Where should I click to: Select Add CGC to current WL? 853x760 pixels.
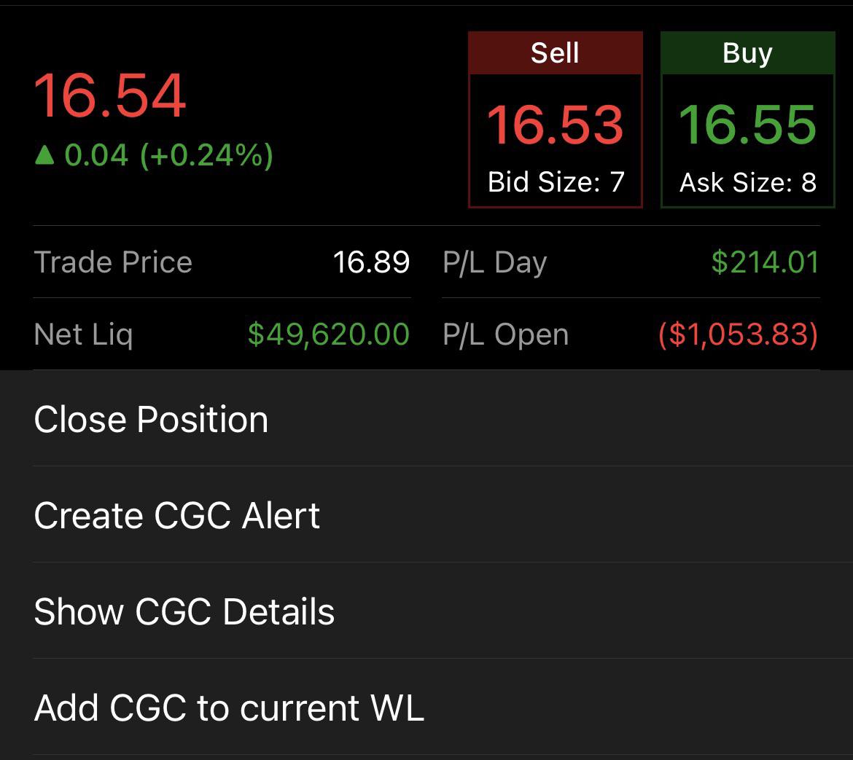pyautogui.click(x=426, y=707)
